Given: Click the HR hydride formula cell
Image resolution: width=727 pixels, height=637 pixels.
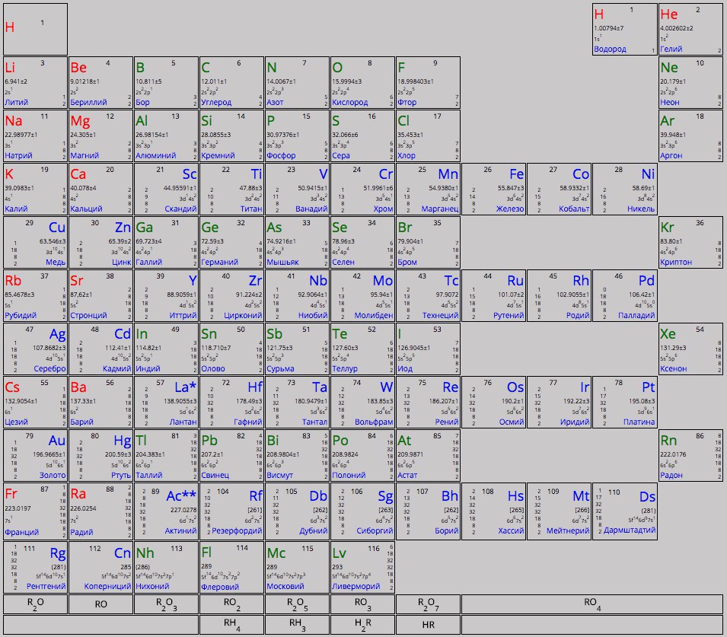Looking at the screenshot, I should tap(428, 624).
